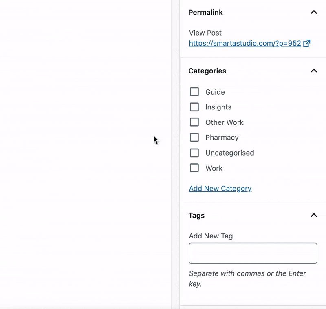This screenshot has height=309, width=326.
Task: Tick the Work category checkbox
Action: point(194,168)
